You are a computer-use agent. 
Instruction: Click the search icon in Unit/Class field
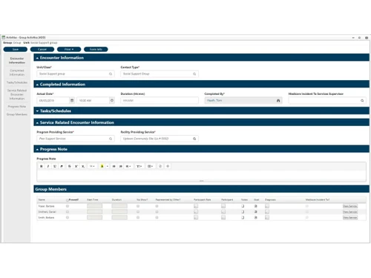click(111, 74)
